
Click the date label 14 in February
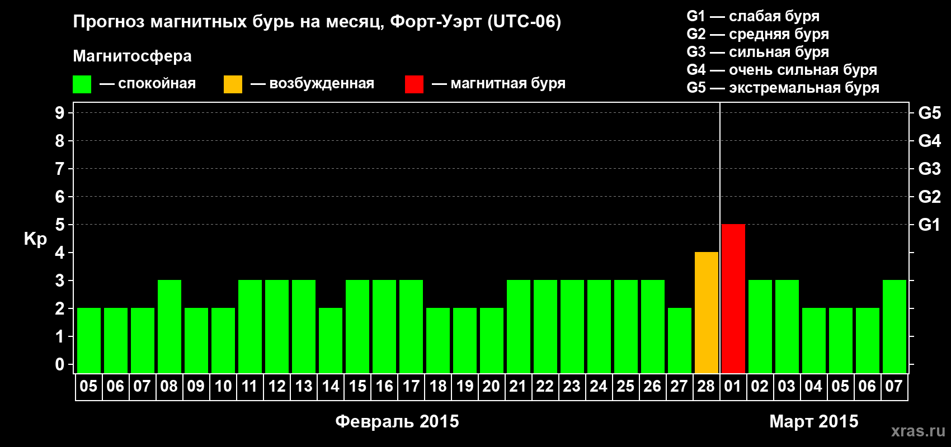pos(330,386)
